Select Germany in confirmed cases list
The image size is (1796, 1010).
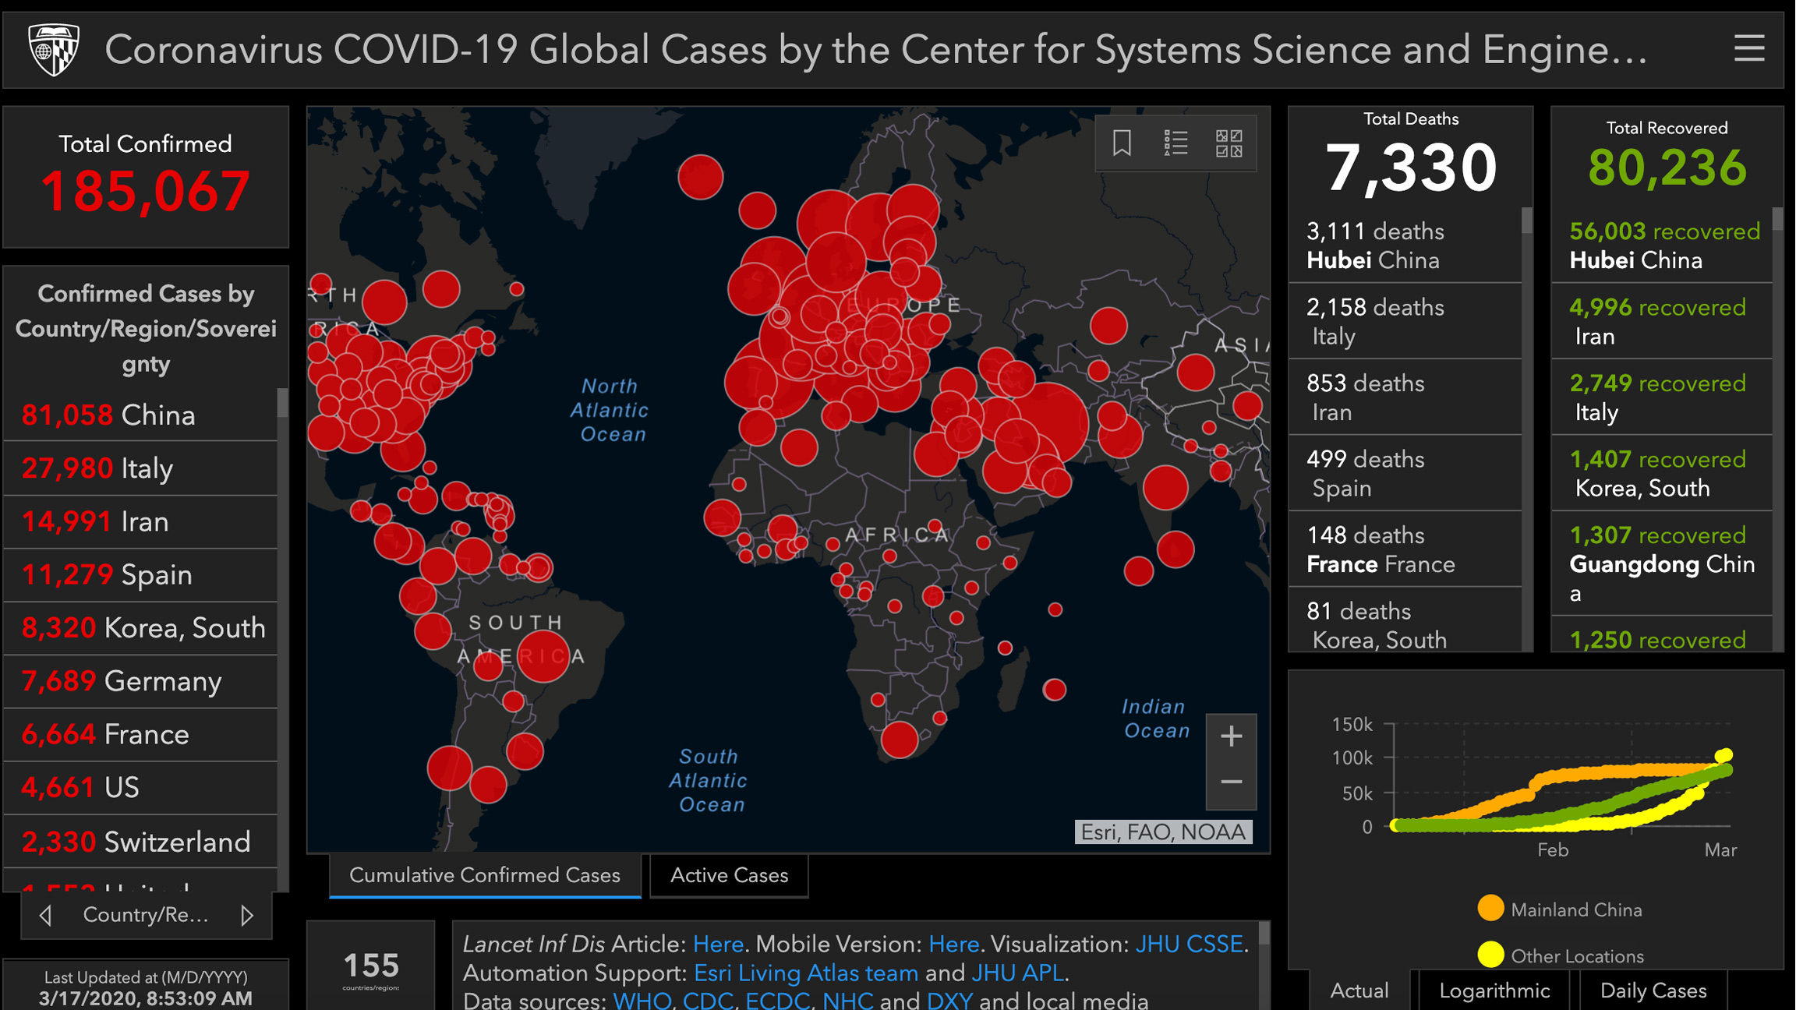click(x=140, y=681)
